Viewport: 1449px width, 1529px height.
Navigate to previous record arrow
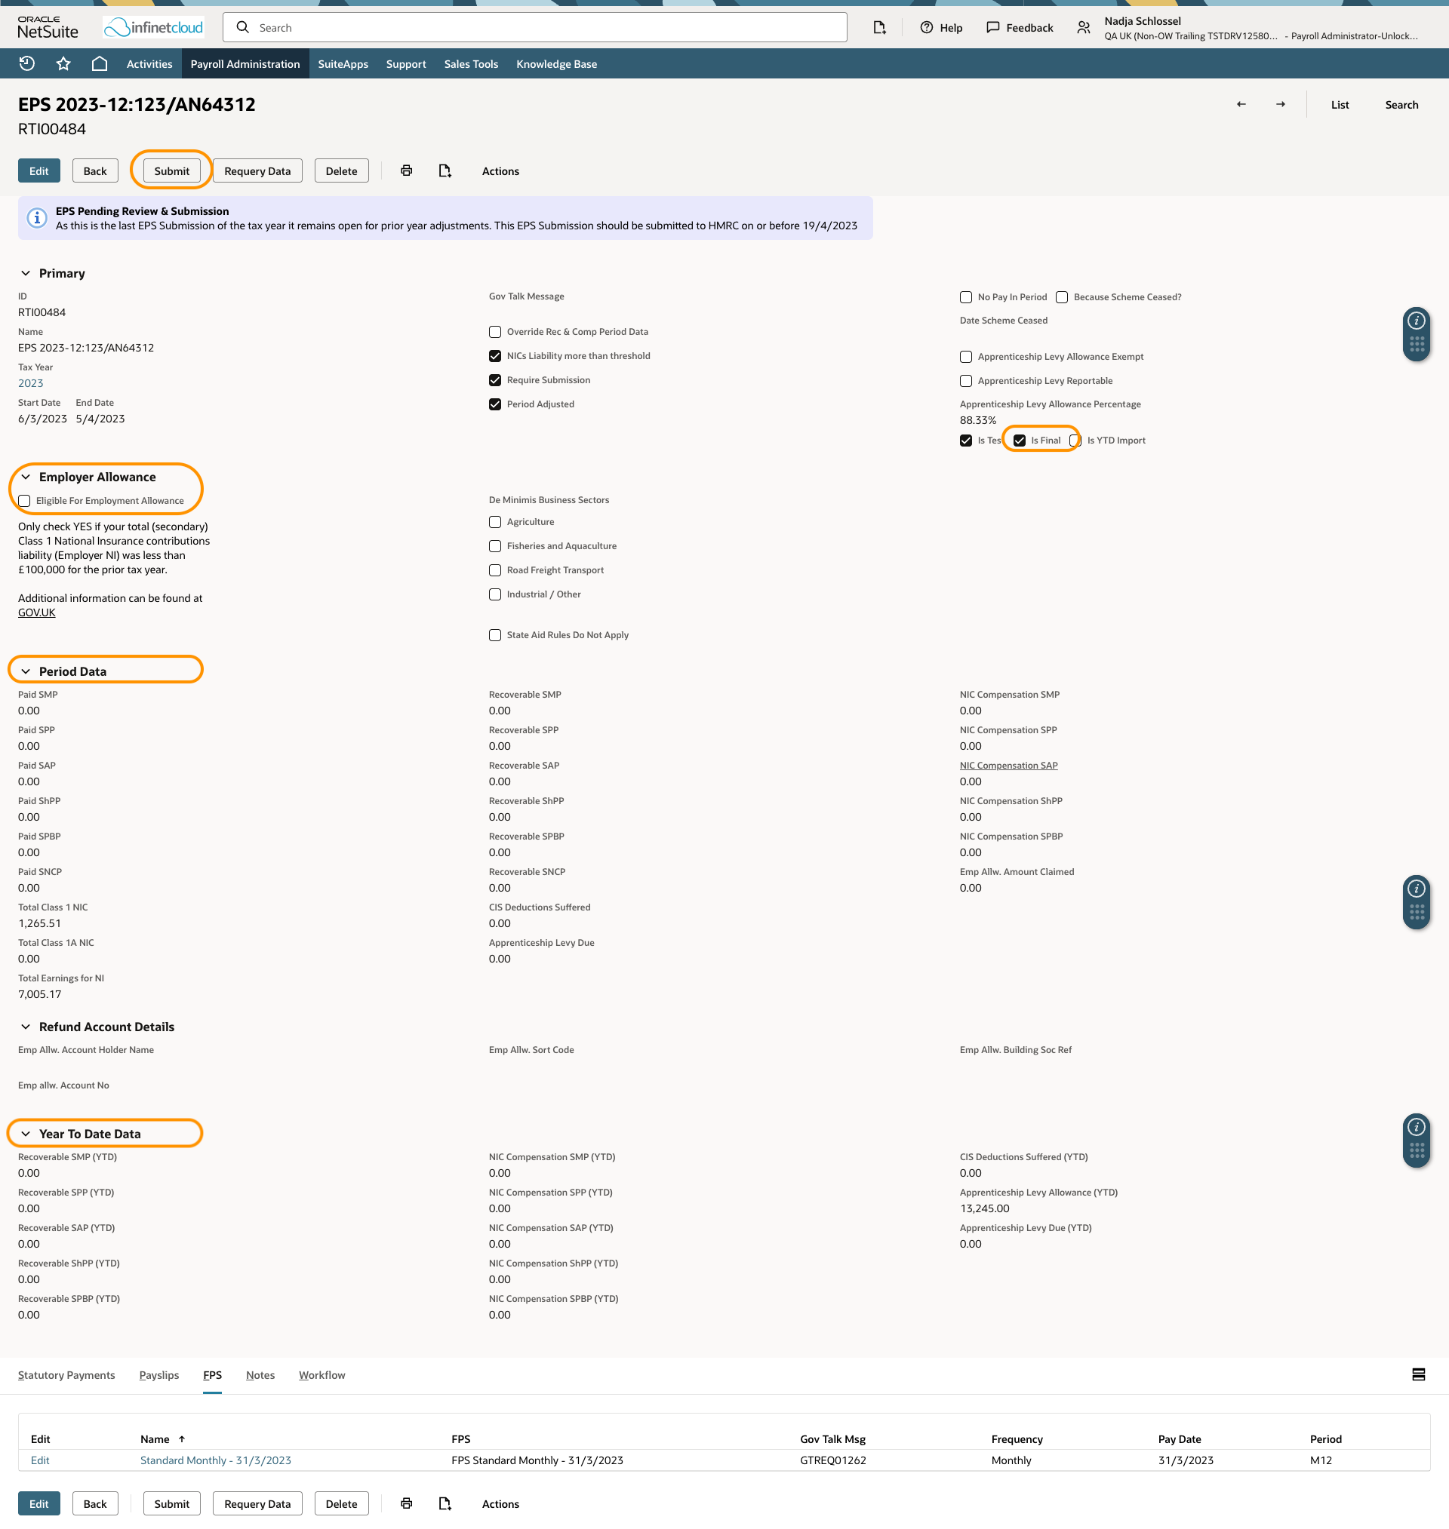coord(1241,105)
